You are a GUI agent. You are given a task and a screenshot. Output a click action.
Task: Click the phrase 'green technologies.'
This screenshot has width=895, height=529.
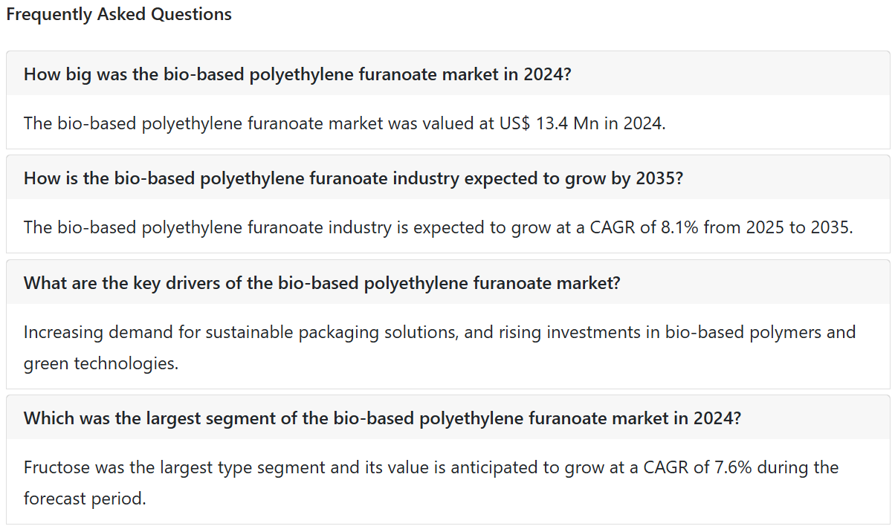101,365
